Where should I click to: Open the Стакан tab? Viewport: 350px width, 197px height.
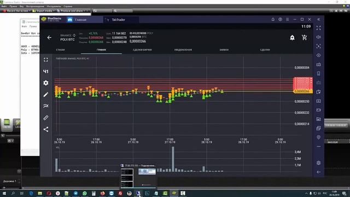tap(61, 50)
